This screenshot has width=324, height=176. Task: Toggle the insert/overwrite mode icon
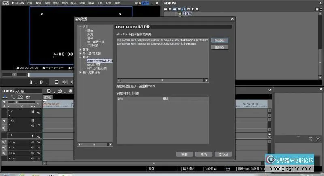[5, 97]
